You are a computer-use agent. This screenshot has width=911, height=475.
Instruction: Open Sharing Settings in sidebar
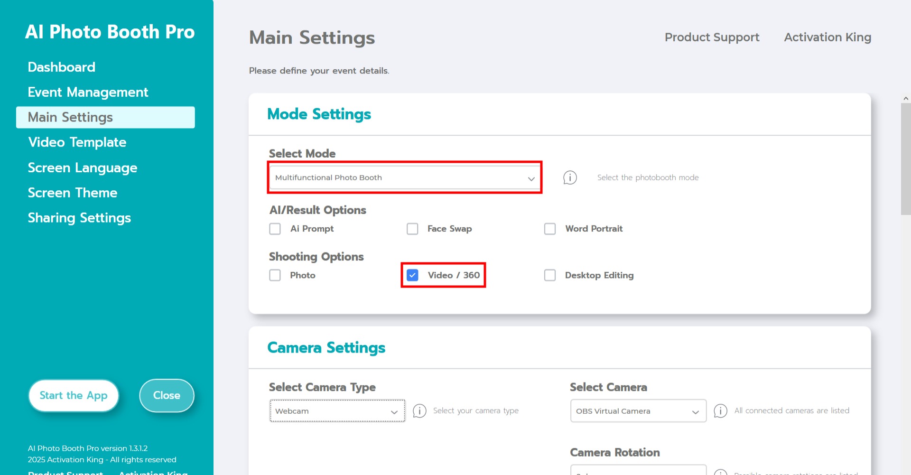tap(79, 218)
